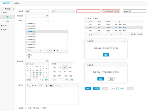Go to next page in the dropdown list pager

coord(54,51)
